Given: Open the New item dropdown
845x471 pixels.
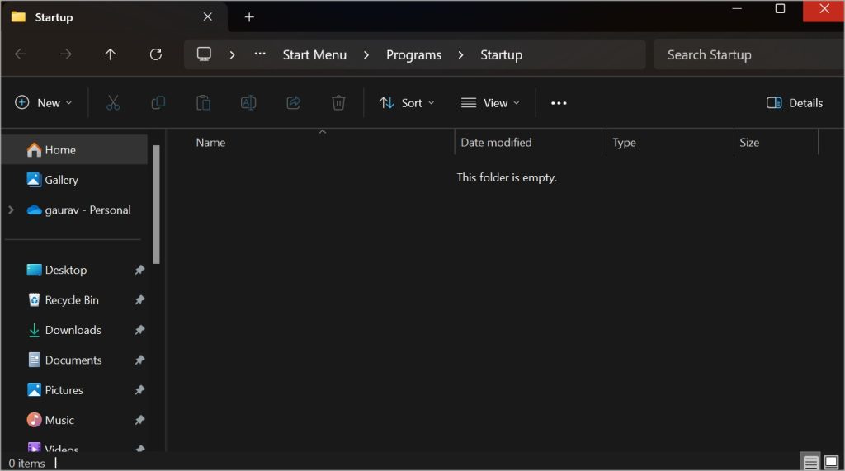Looking at the screenshot, I should [44, 103].
